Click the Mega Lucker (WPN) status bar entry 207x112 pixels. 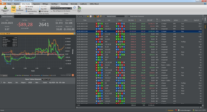[x=199, y=110]
